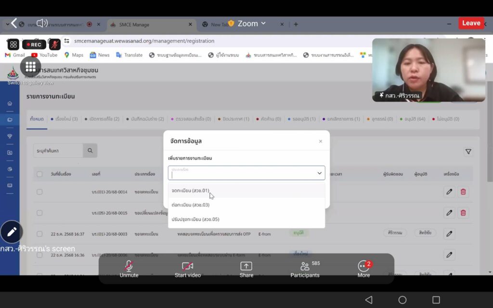Open the More options icon
493x308 pixels.
pos(363,266)
